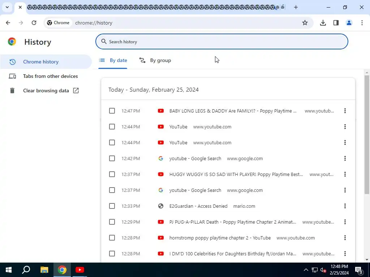
Task: Open a new tab with plus button
Action: coord(296,7)
